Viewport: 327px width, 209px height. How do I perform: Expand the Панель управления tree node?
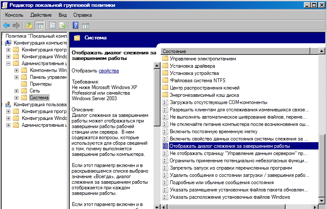(x=17, y=77)
